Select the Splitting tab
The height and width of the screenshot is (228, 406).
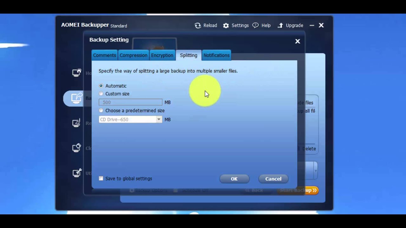[x=188, y=55]
